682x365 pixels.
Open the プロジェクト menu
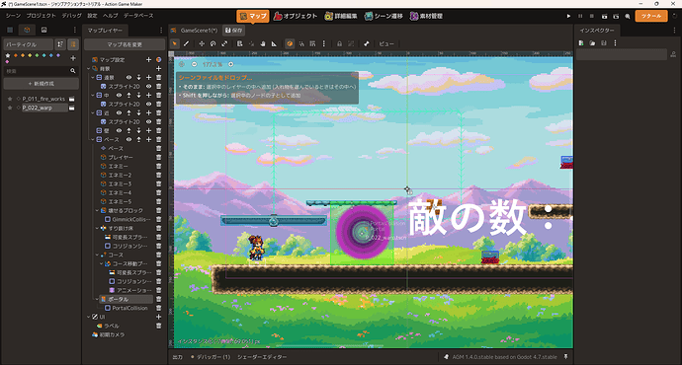point(41,16)
